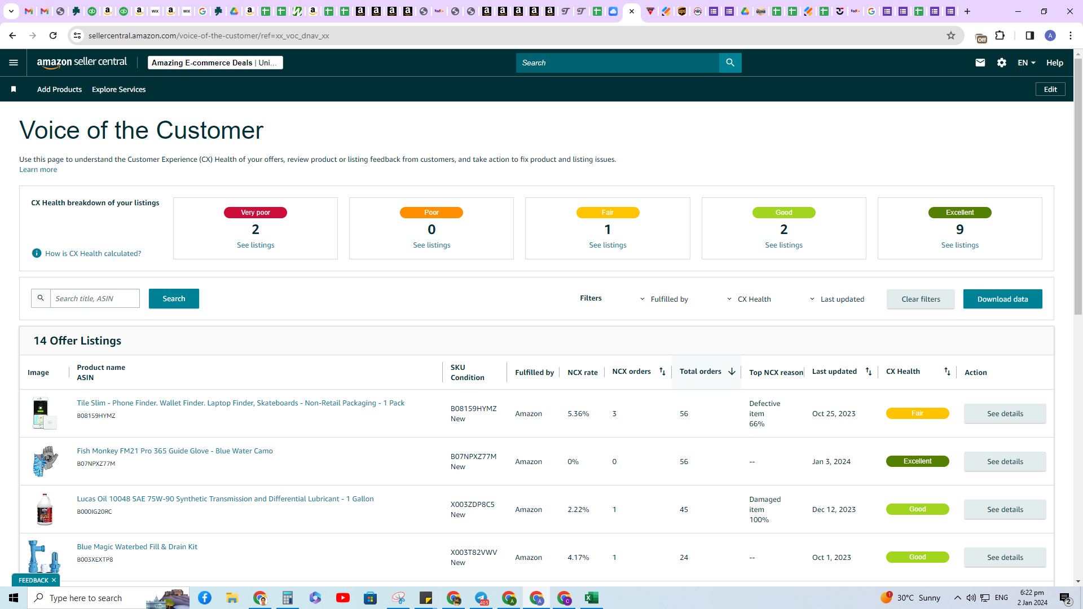Screen dimensions: 1083x609
Task: Open YouTube from the taskbar
Action: (x=343, y=598)
